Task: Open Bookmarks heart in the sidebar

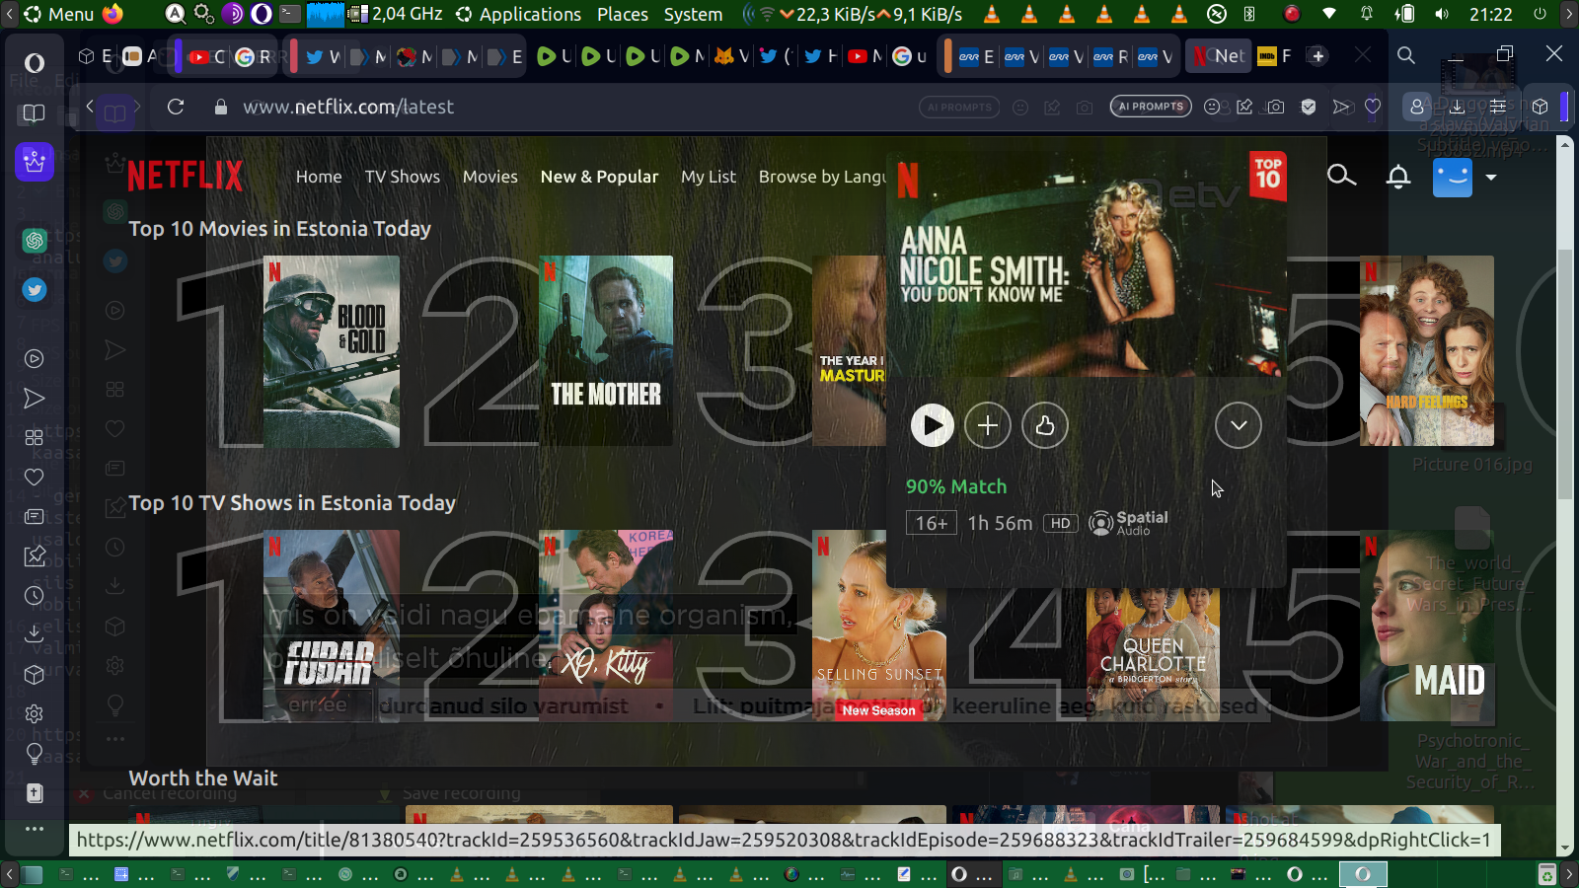Action: click(35, 478)
